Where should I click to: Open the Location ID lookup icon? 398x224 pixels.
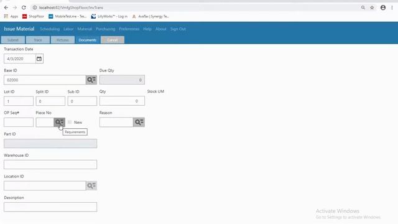point(91,185)
